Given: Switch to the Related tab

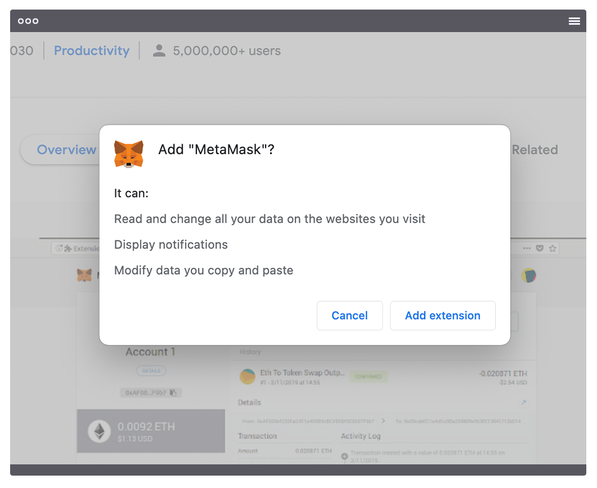Looking at the screenshot, I should click(535, 150).
